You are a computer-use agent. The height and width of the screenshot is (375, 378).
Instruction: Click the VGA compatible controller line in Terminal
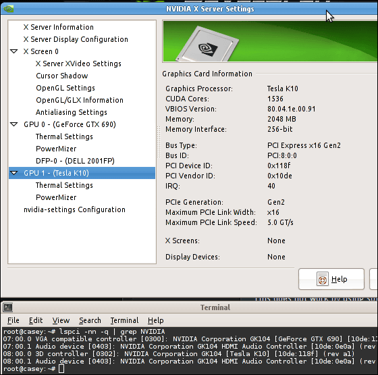tap(190, 339)
